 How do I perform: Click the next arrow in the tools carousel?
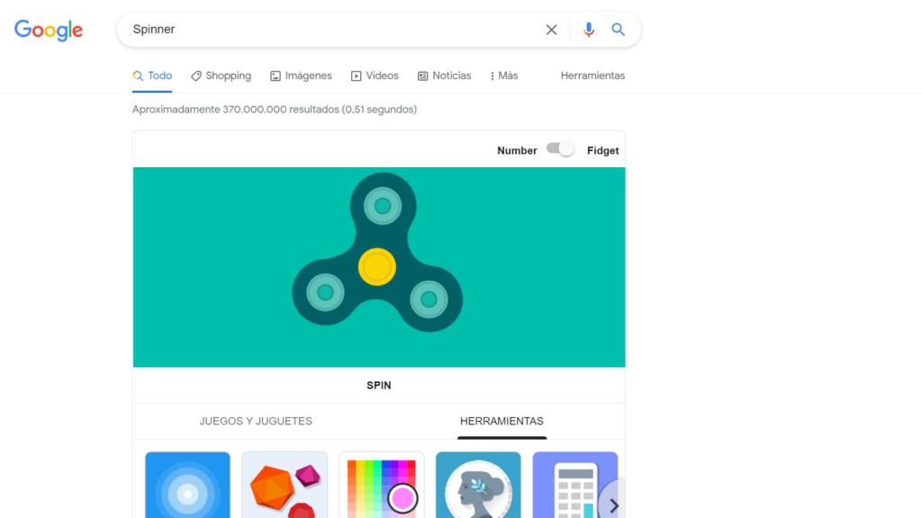[x=613, y=505]
